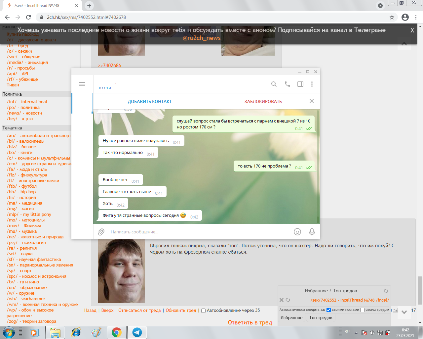Viewport: 423px width, 339px height.
Task: Open the @ru2ch_news link
Action: [x=202, y=38]
